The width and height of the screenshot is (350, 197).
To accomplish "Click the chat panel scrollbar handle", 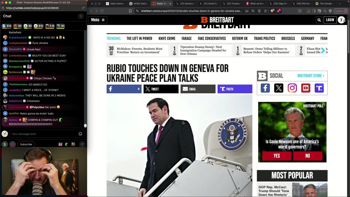I will tap(85, 126).
